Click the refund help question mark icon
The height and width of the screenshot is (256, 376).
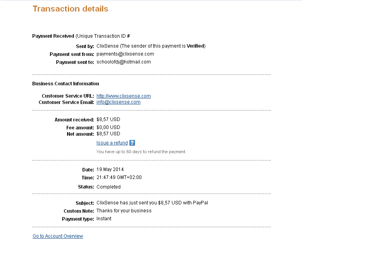(x=132, y=143)
